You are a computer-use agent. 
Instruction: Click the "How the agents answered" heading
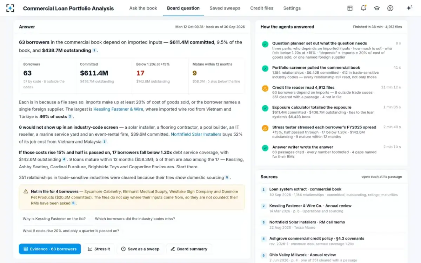click(287, 27)
